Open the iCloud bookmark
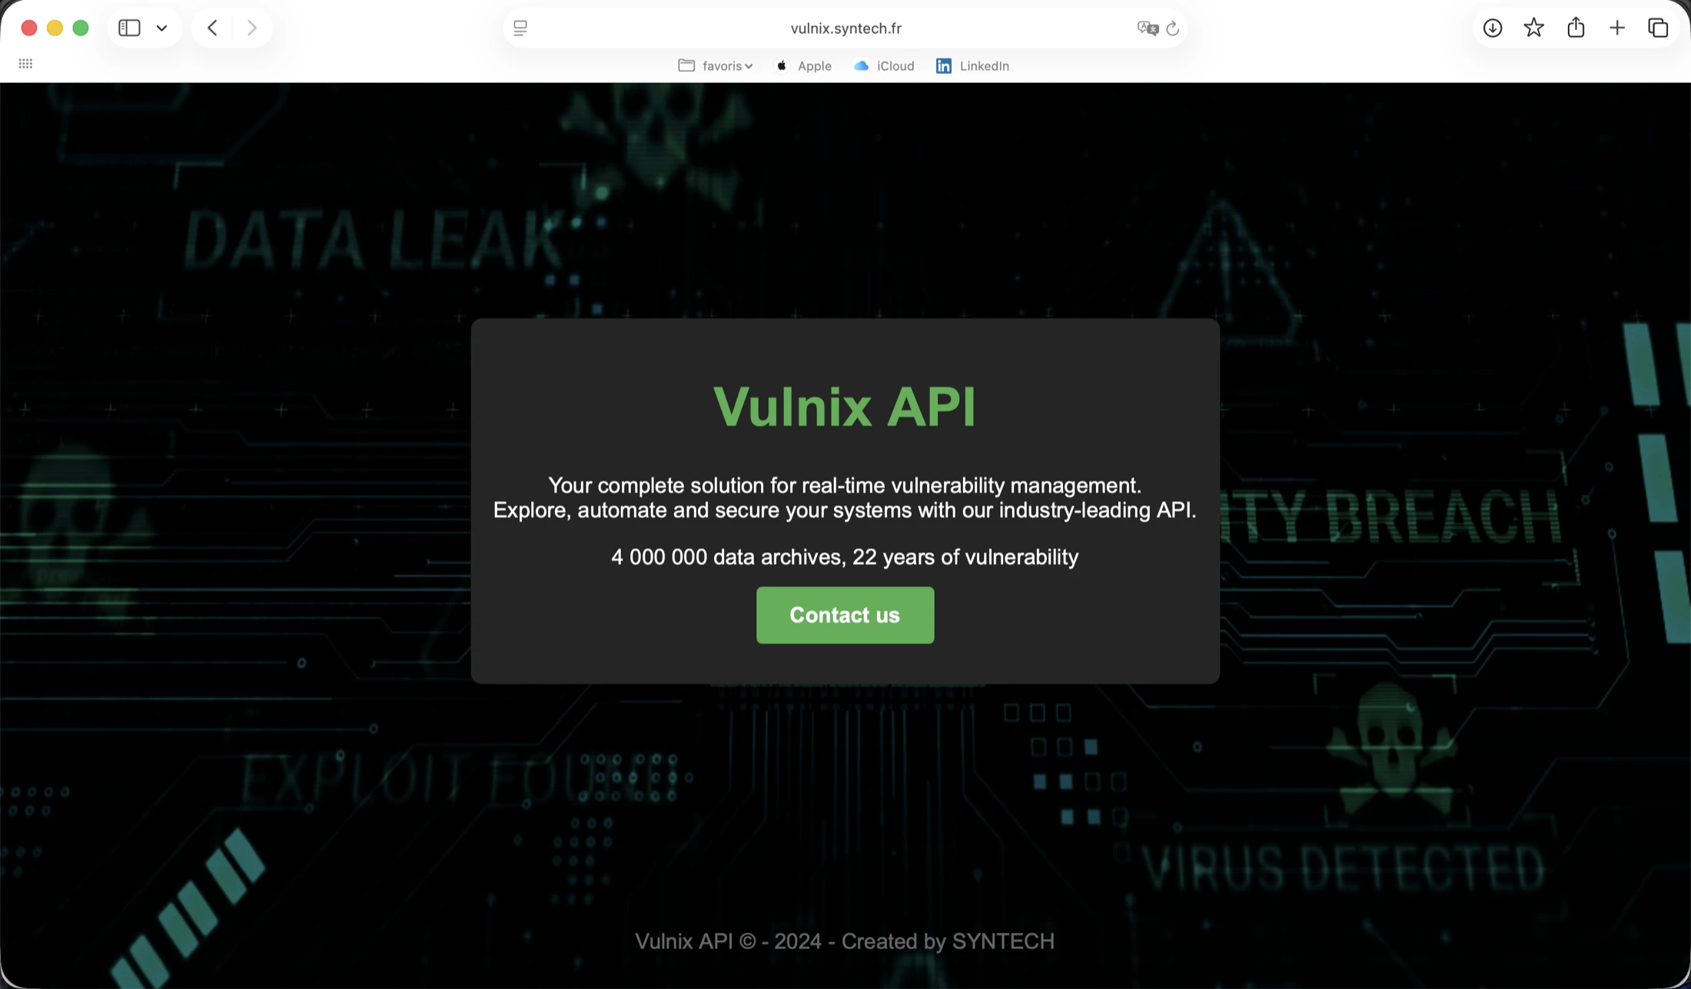This screenshot has height=989, width=1691. 884,66
